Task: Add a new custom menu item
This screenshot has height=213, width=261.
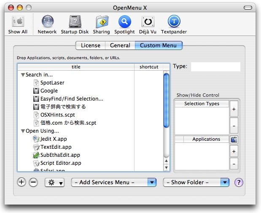Action: (22, 182)
